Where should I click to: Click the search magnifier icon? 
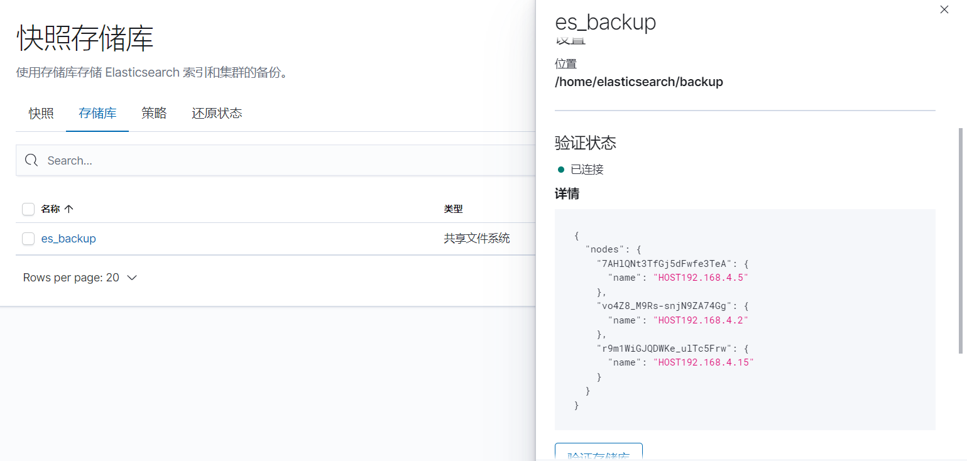[x=31, y=160]
